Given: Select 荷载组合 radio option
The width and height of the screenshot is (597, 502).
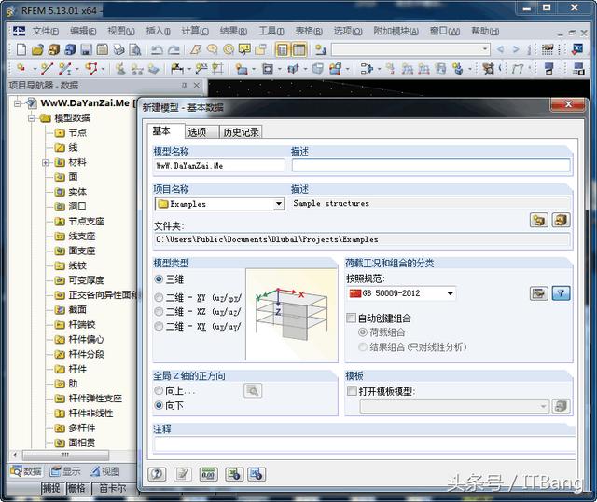Looking at the screenshot, I should tap(363, 332).
